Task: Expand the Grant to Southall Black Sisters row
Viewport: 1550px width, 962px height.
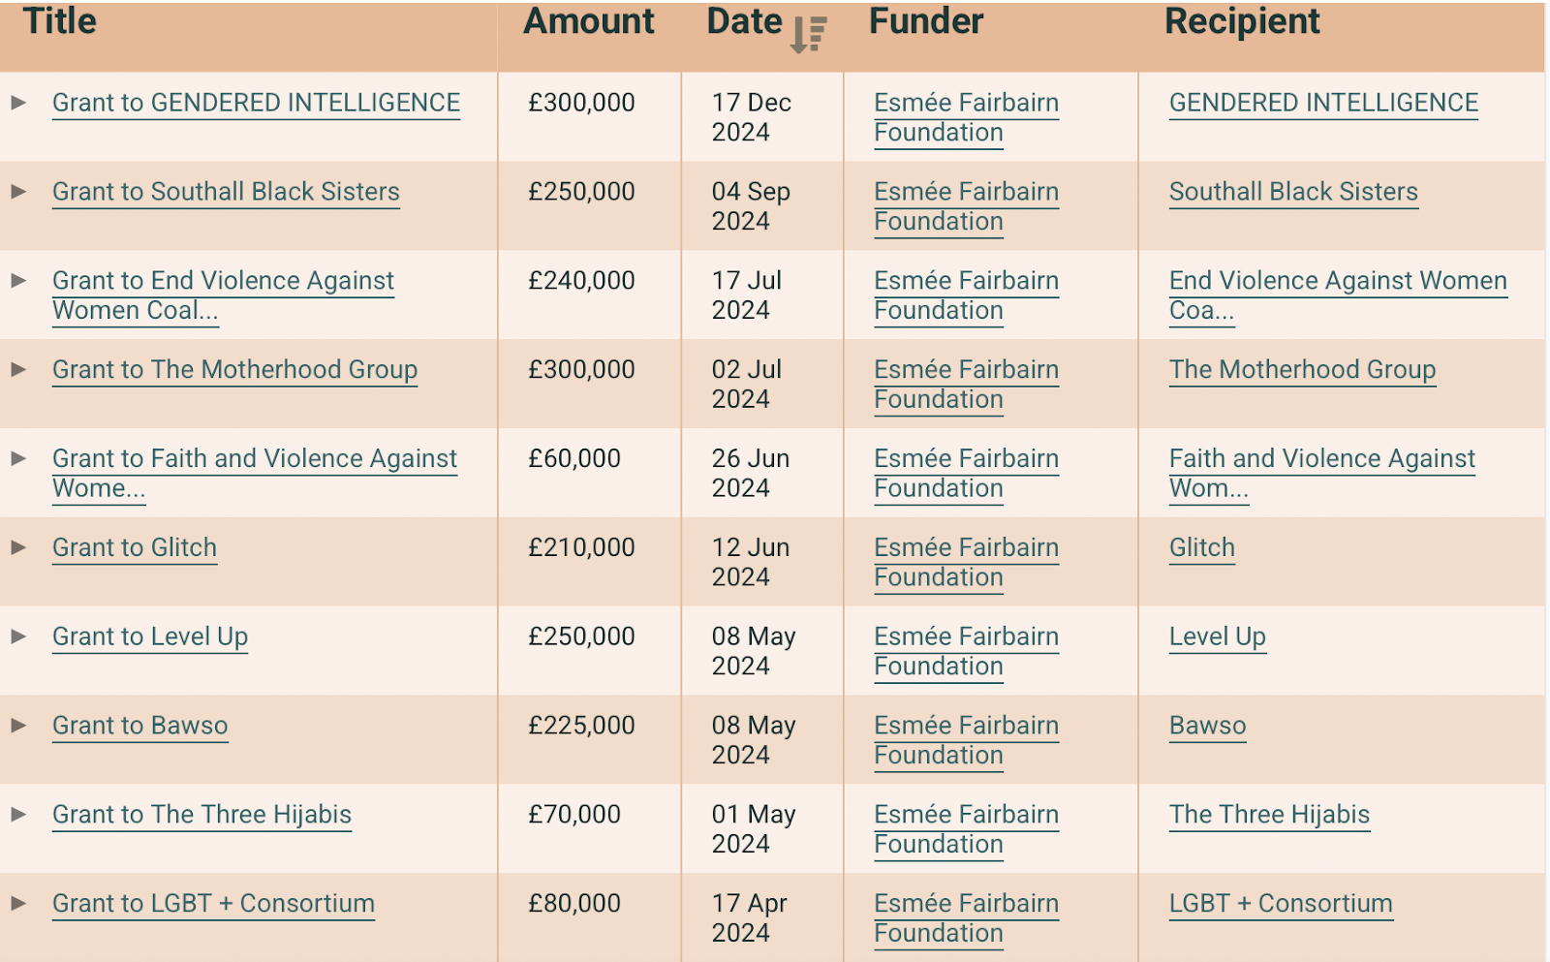Action: [x=18, y=192]
